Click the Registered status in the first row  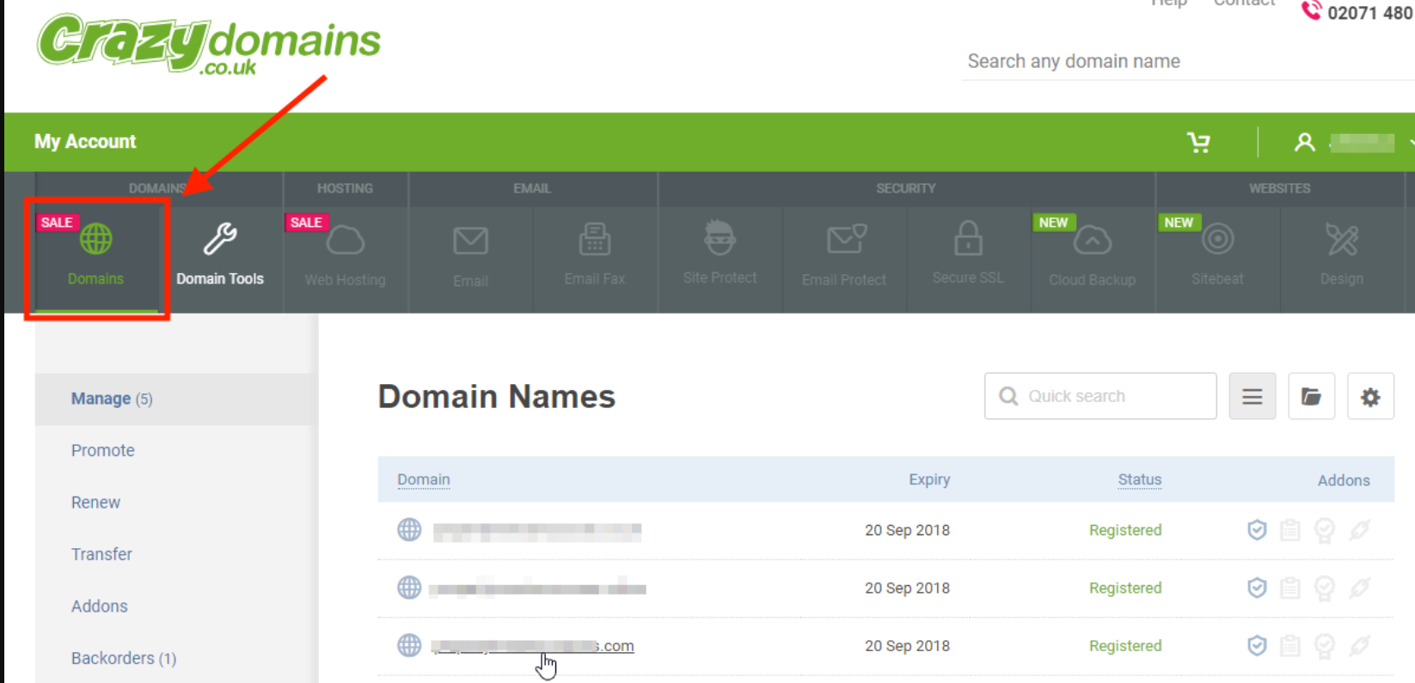(1125, 530)
